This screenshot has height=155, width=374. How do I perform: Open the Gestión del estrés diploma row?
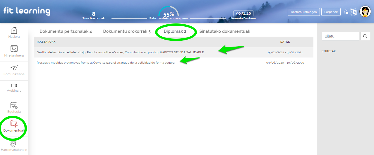tap(120, 52)
